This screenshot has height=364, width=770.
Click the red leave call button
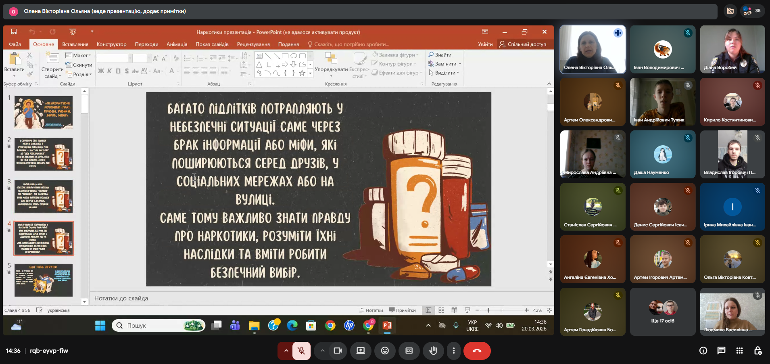(477, 351)
